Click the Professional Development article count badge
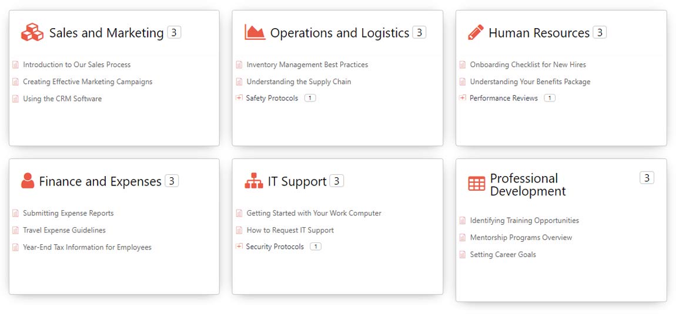 tap(647, 178)
